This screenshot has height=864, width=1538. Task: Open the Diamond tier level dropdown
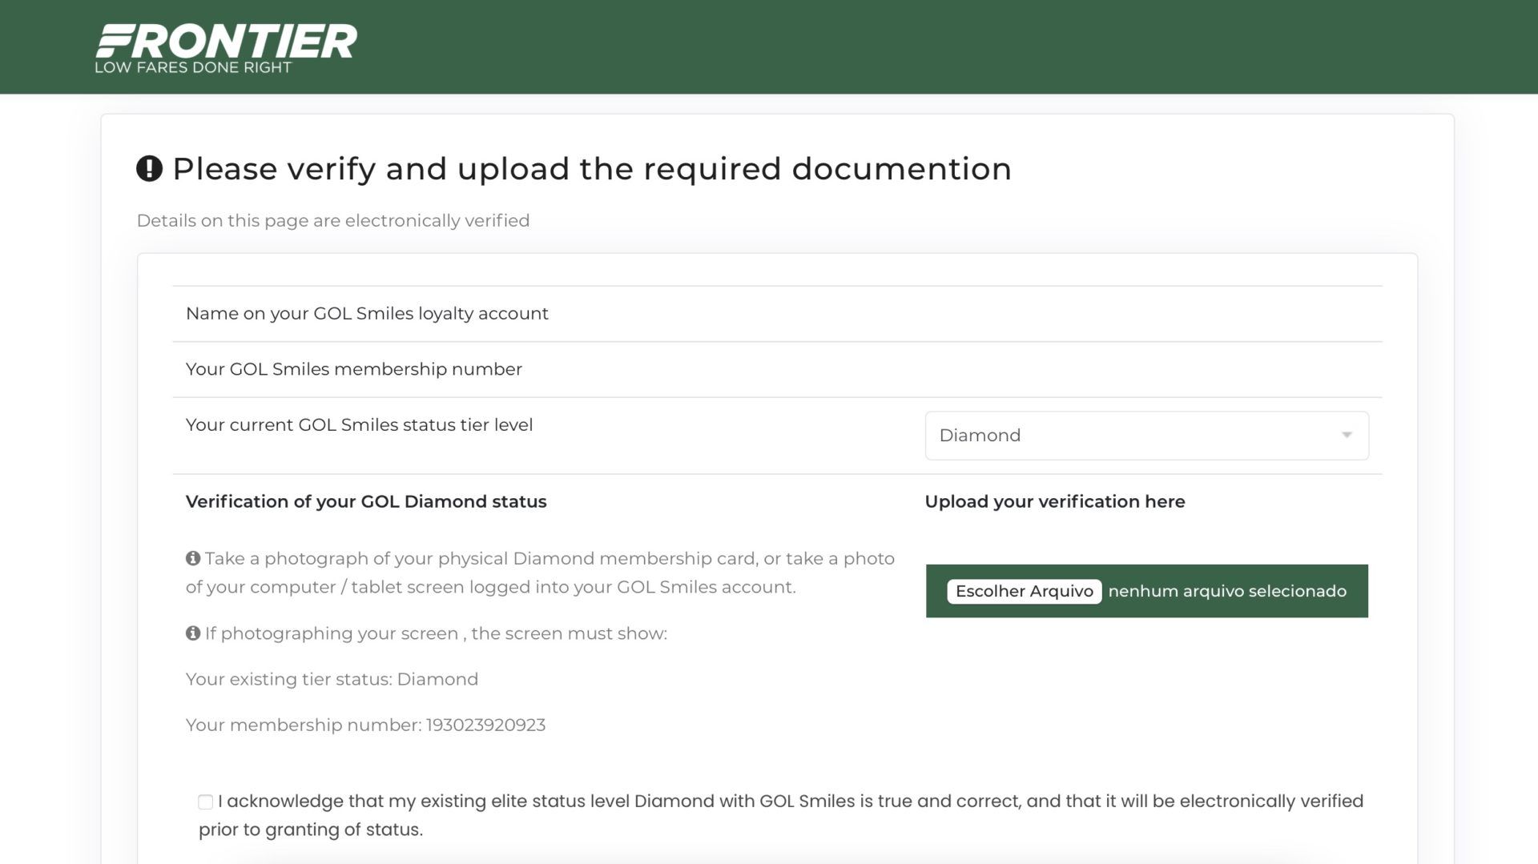[1146, 436]
